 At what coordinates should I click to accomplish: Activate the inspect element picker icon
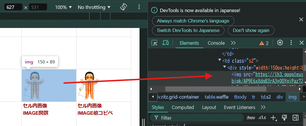154,43
